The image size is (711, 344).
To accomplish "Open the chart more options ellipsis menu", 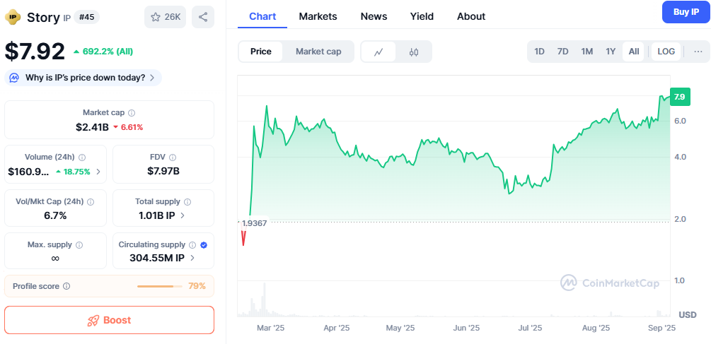I will click(x=698, y=52).
